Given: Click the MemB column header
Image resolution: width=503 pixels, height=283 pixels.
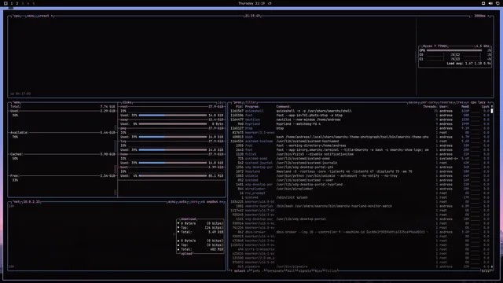Looking at the screenshot, I should coord(465,107).
